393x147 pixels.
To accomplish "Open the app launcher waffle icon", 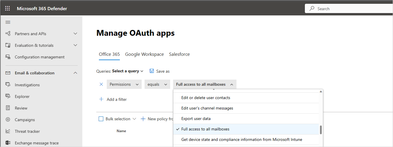I will pyautogui.click(x=8, y=8).
